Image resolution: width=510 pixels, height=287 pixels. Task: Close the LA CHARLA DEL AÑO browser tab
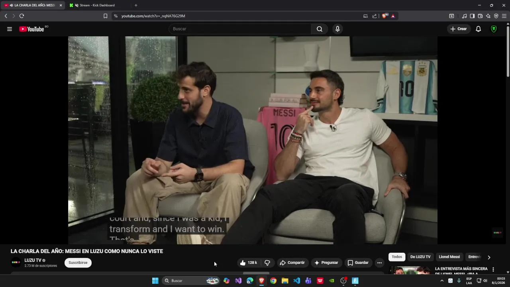coord(61,5)
